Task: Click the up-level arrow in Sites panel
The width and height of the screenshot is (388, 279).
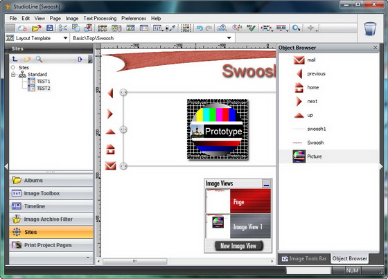Action: coord(15,59)
